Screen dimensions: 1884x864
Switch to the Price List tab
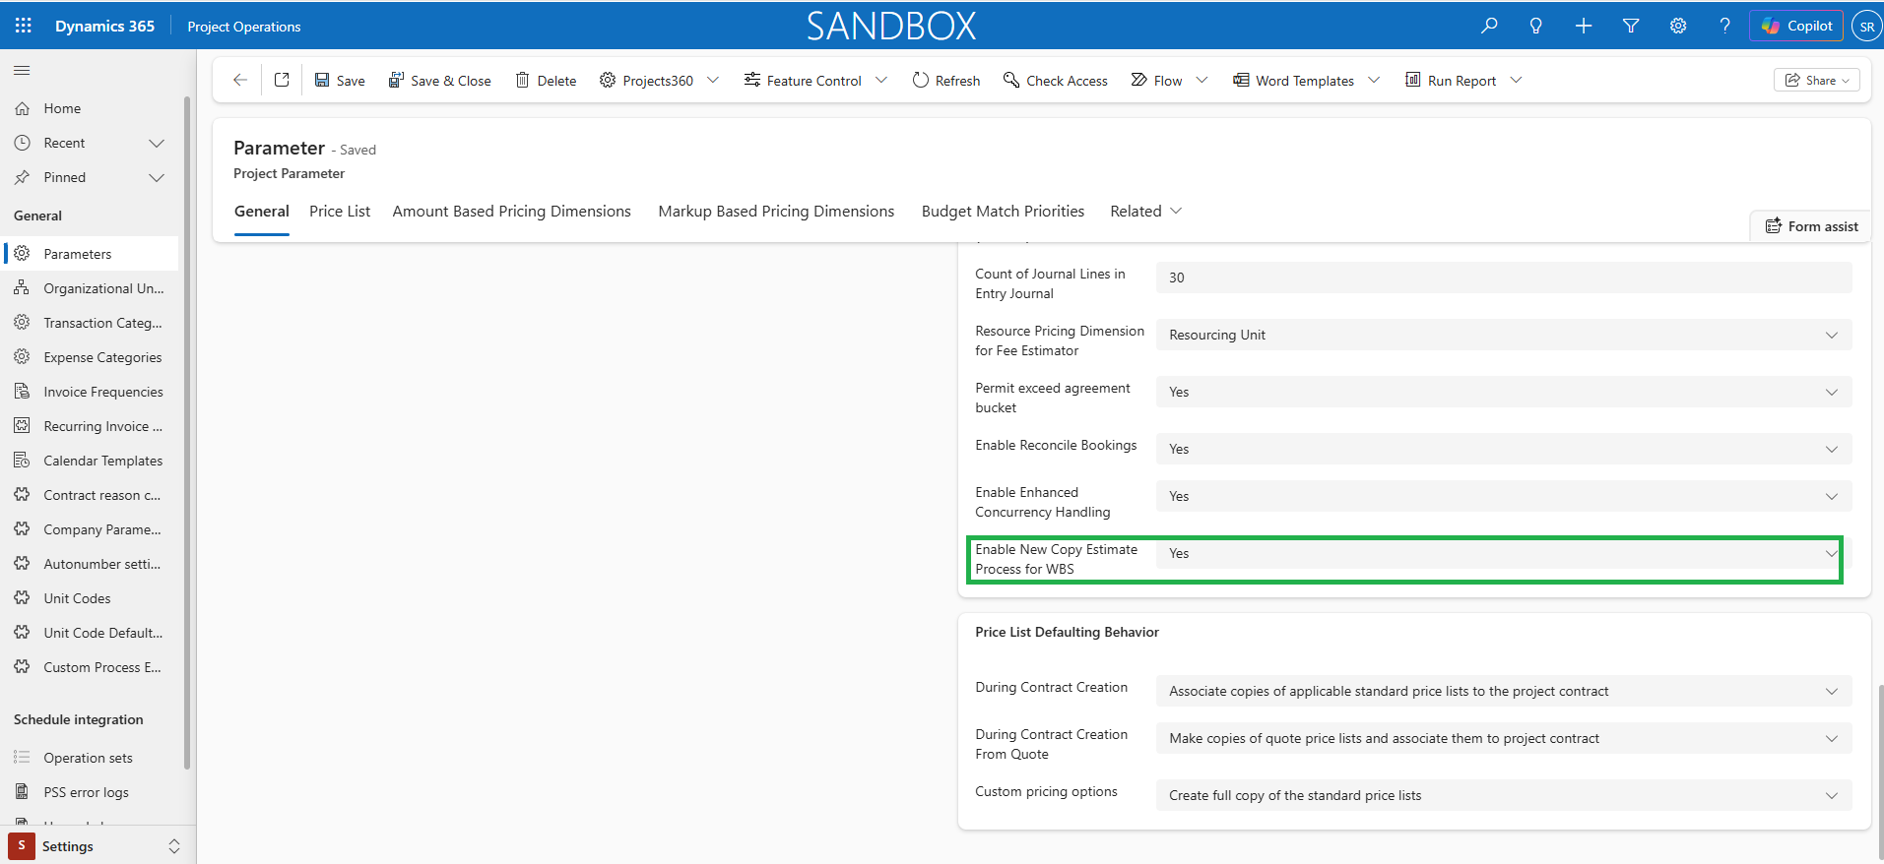(340, 212)
